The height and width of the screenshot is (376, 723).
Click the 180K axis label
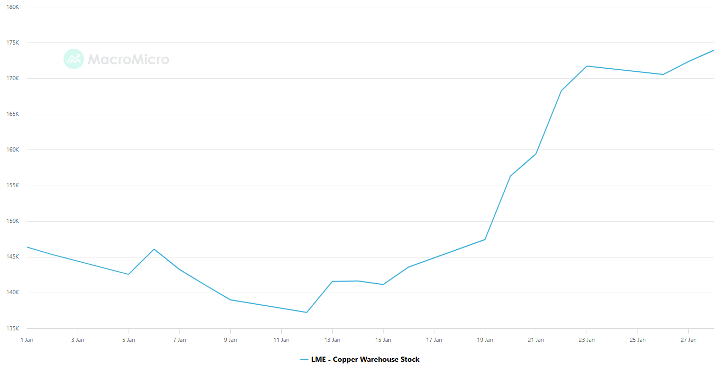[x=13, y=7]
